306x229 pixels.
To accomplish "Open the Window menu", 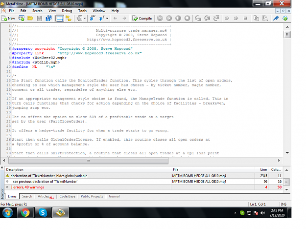I will point(99,11).
